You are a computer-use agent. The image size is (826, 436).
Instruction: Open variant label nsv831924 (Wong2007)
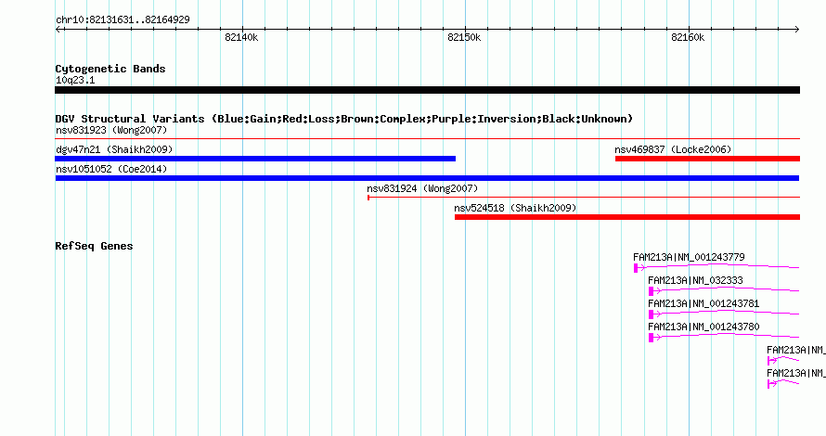click(422, 188)
